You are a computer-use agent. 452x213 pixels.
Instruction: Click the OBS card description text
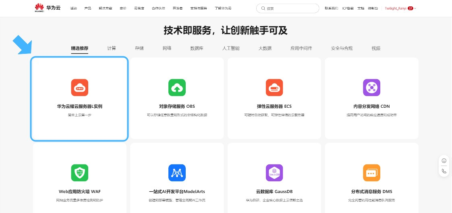[x=177, y=115]
